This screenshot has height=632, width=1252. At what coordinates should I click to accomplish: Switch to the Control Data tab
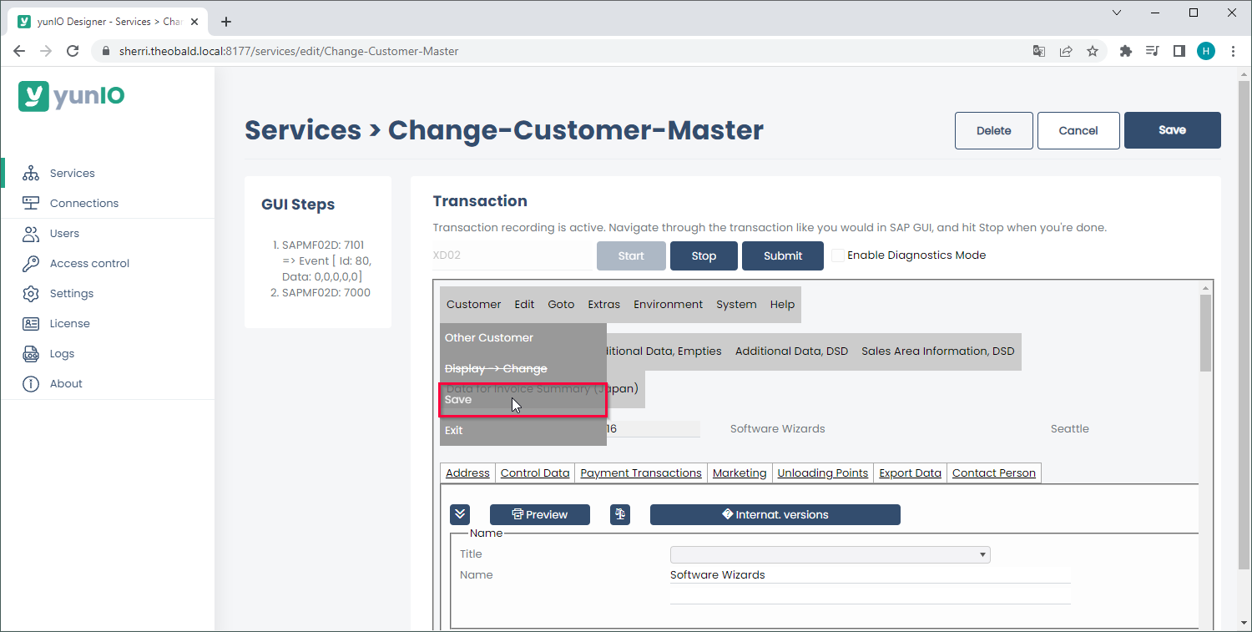point(535,473)
